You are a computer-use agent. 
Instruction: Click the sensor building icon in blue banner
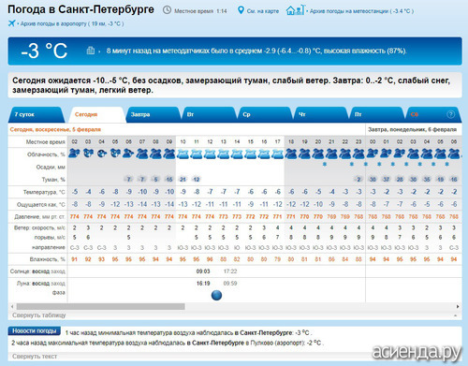tap(91, 51)
